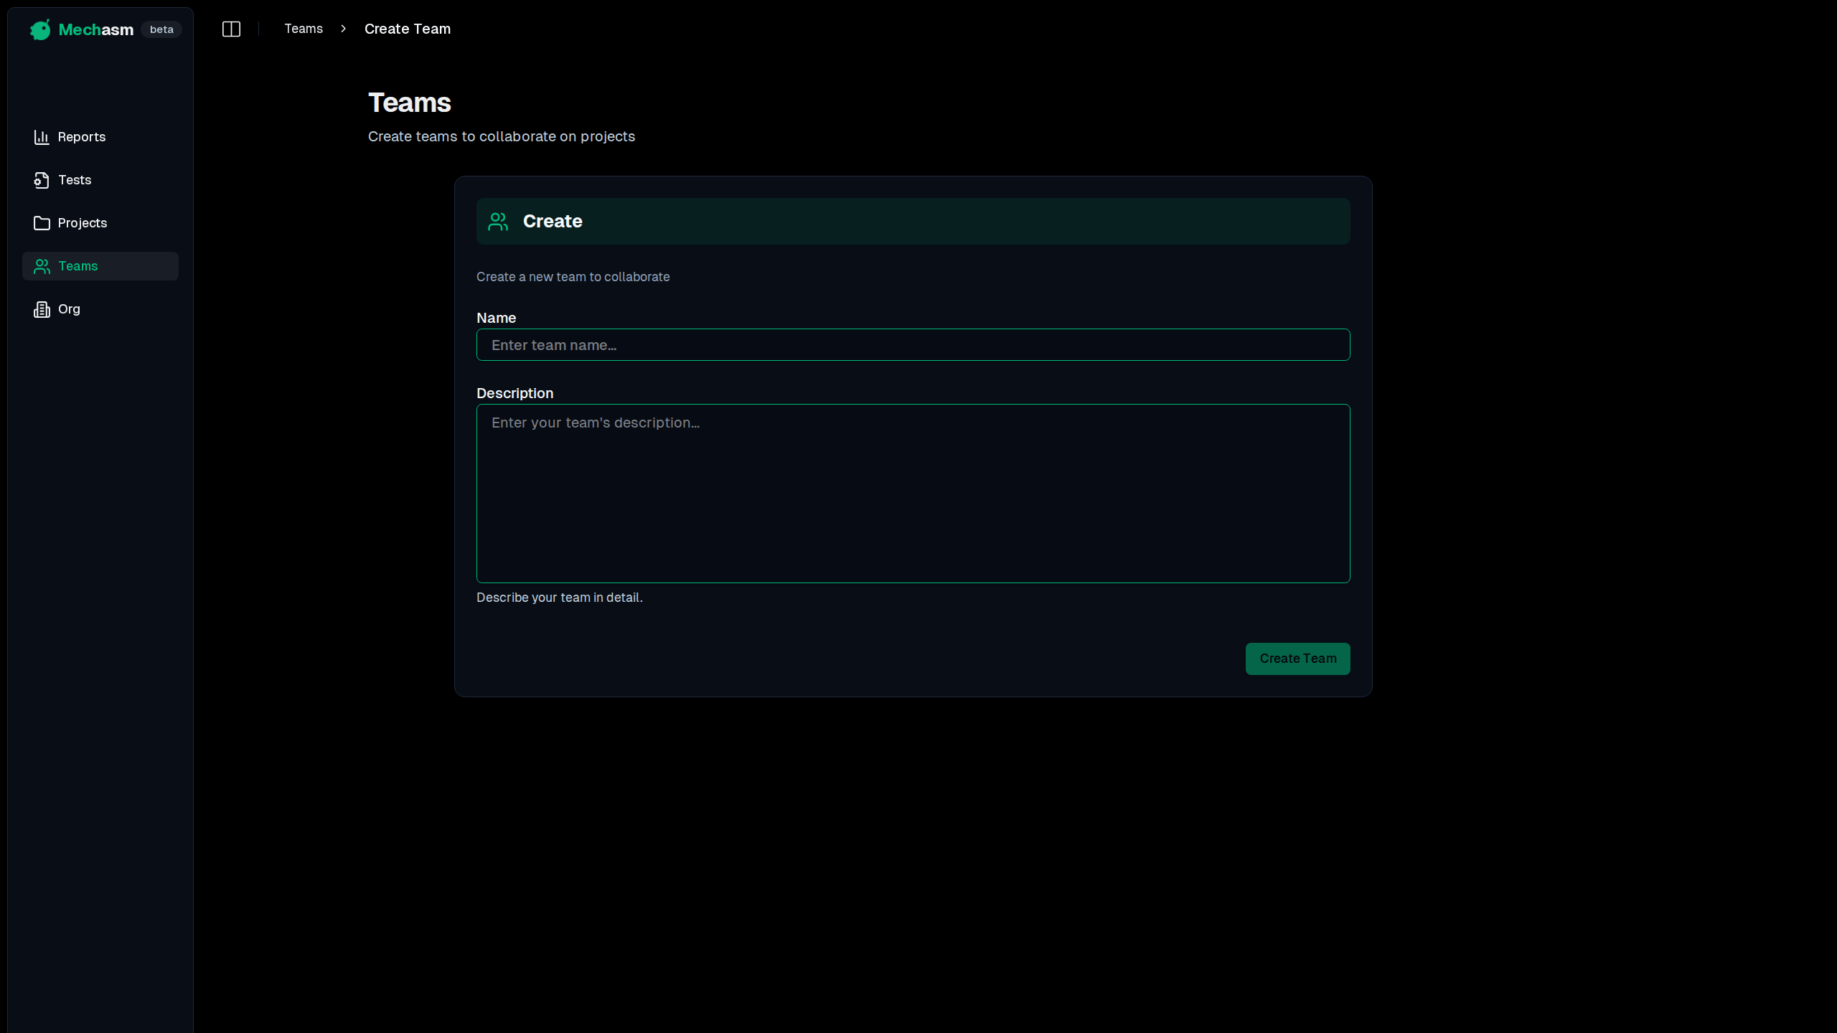This screenshot has width=1837, height=1033.
Task: Toggle the sidebar collapse panel icon
Action: click(231, 29)
